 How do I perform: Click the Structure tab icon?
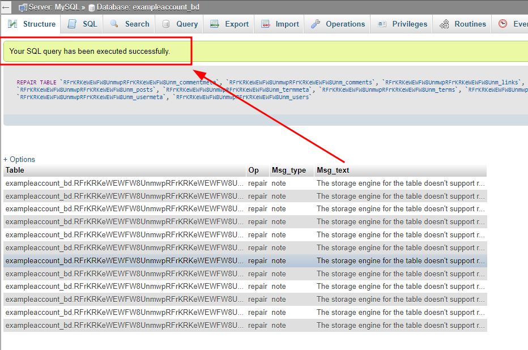[13, 24]
